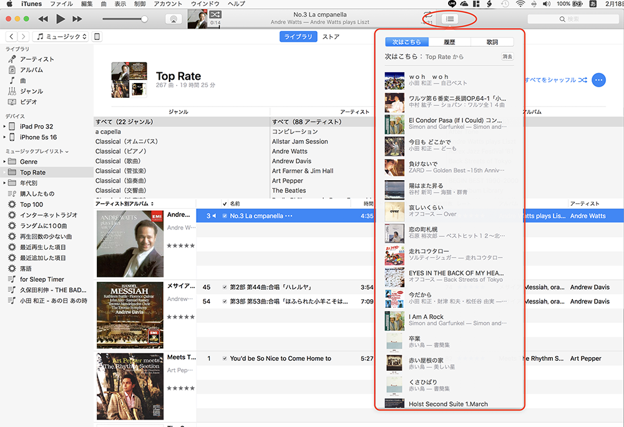Expand the Genre playlist folder

5,161
